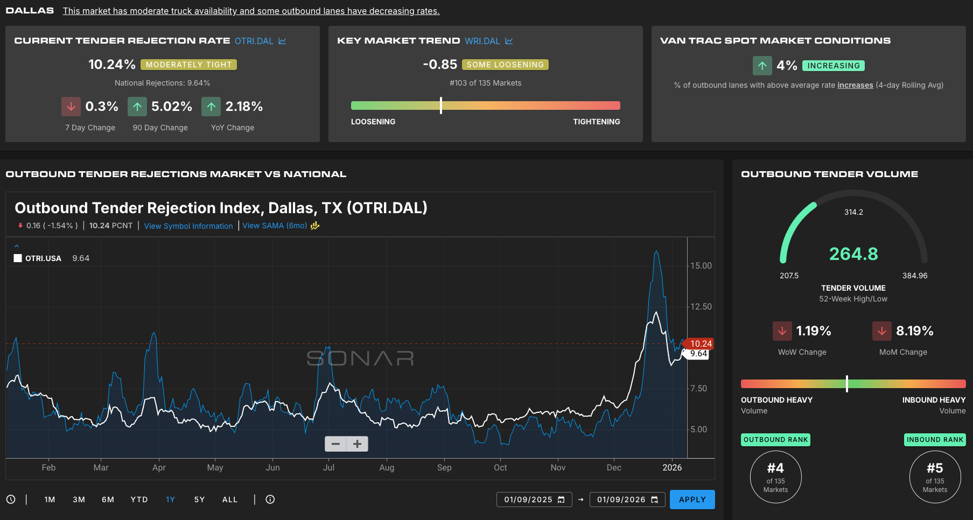
Task: Open View Symbol Information link
Action: 188,226
